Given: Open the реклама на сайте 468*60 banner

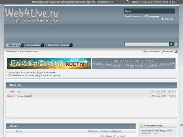Looking at the screenshot, I should [134, 64].
